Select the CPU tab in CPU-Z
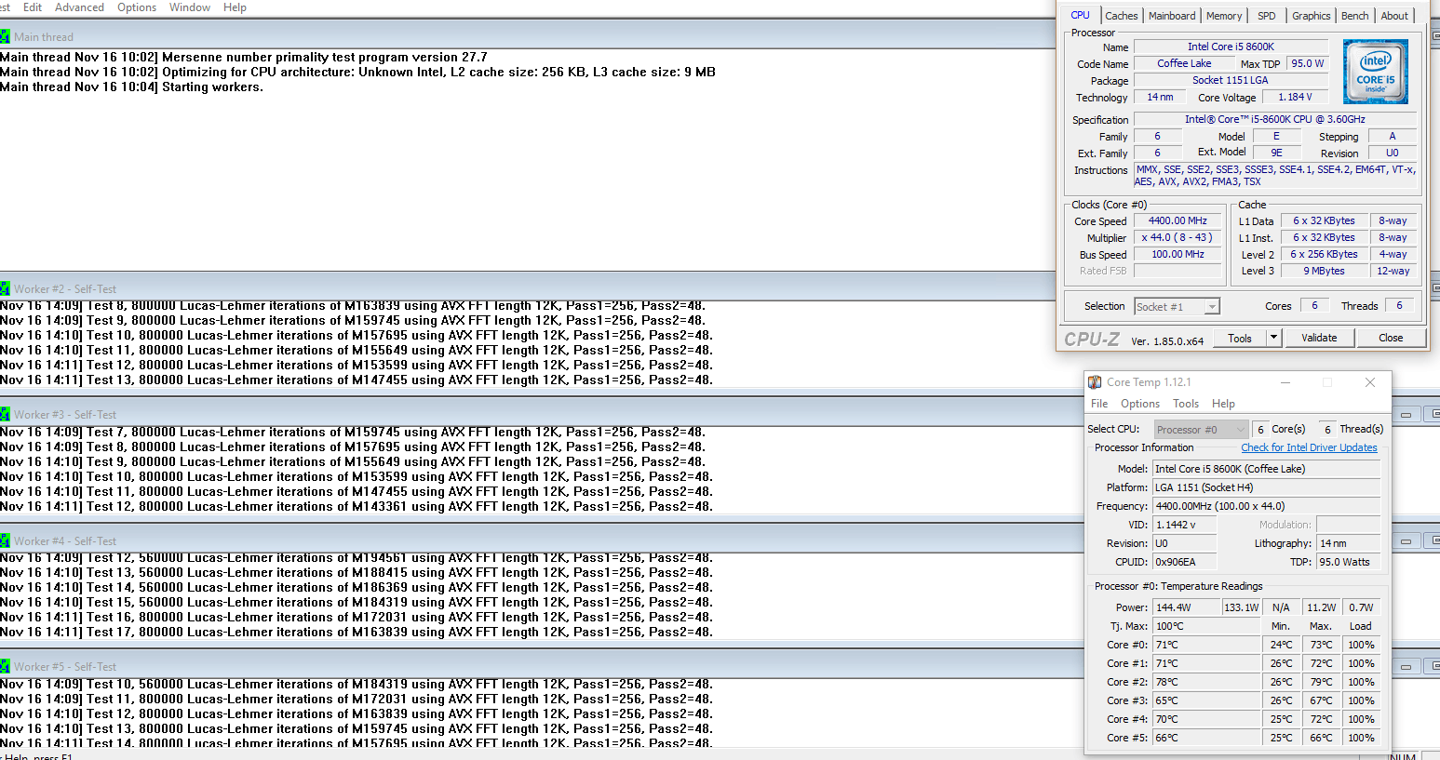The height and width of the screenshot is (760, 1440). [x=1080, y=15]
